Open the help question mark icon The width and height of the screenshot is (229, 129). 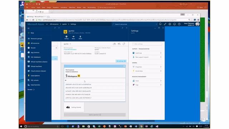[179, 24]
